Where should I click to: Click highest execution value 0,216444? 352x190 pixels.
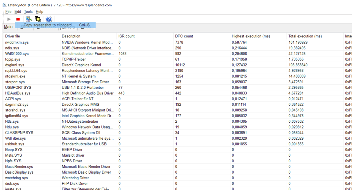tap(239, 48)
